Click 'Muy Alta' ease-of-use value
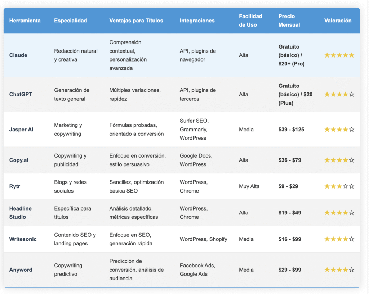The image size is (369, 294). tap(249, 186)
